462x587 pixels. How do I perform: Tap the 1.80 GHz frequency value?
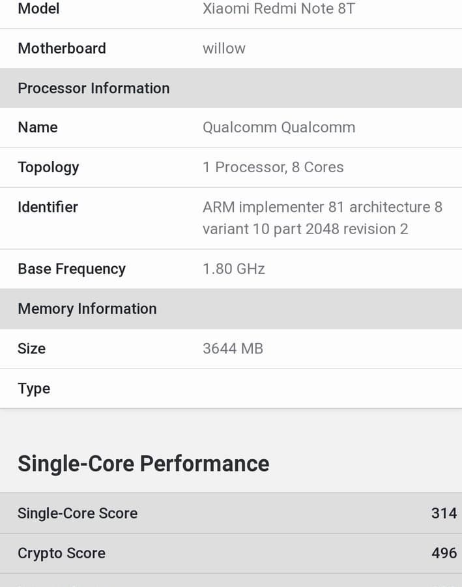click(234, 269)
